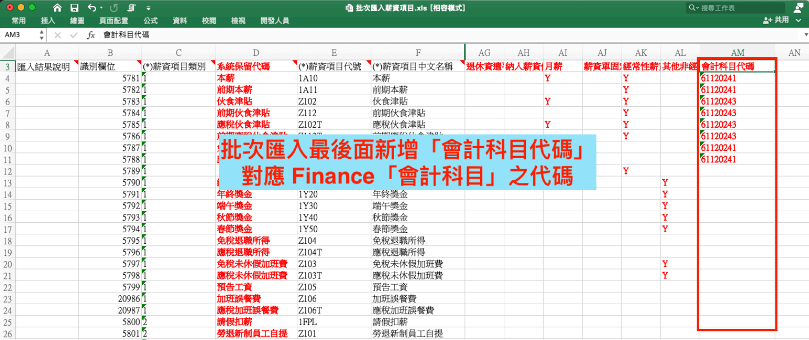809x340 pixels.
Task: Click the Home icon in title bar
Action: [57, 8]
